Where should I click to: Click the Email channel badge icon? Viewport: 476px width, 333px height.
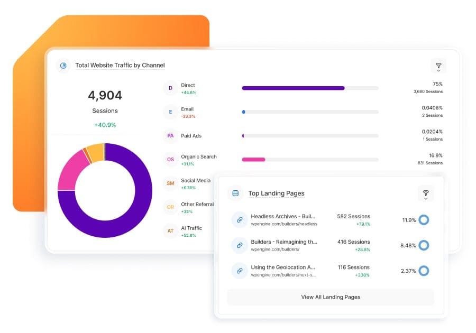click(170, 112)
